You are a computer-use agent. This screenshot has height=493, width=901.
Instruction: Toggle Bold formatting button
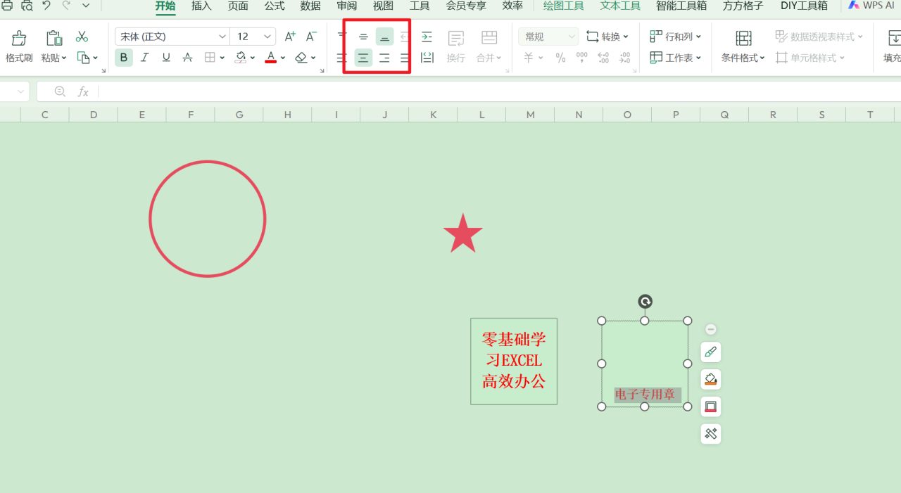pyautogui.click(x=124, y=58)
